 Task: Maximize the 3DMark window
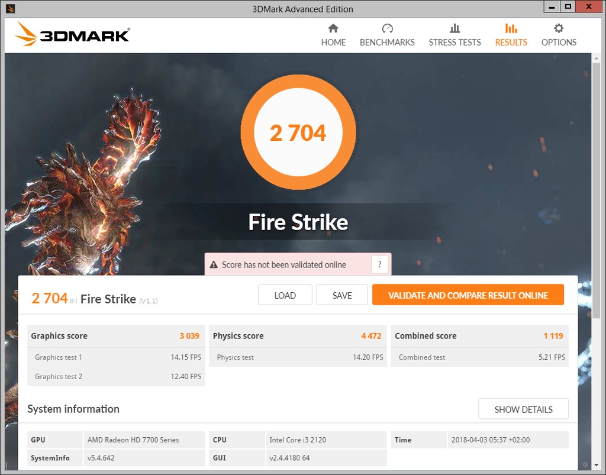pyautogui.click(x=568, y=7)
